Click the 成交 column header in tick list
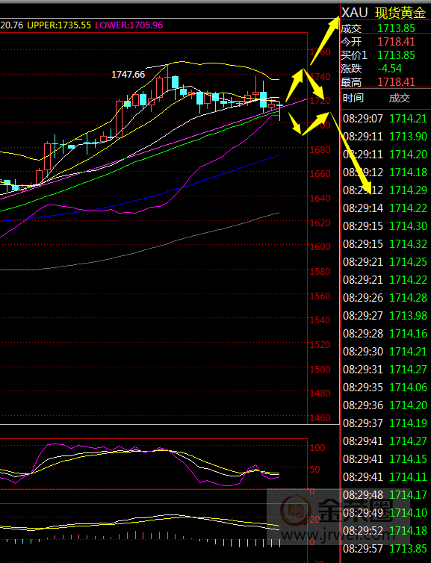Screen dimensions: 431x563 [x=400, y=98]
